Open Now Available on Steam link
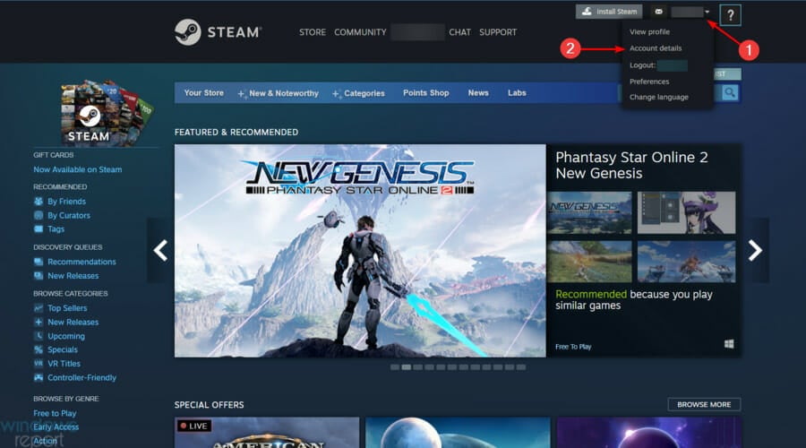Viewport: 806px width, 448px height. (78, 169)
